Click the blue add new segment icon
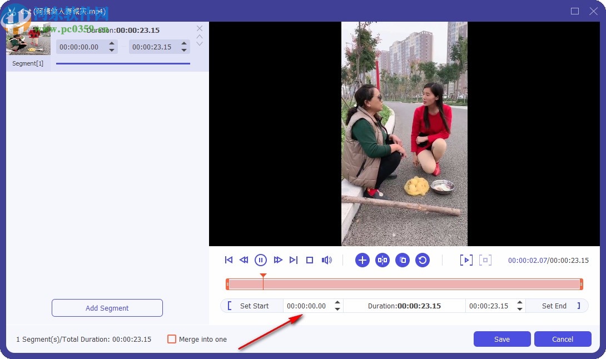Screen dimensions: 606x359 click(x=362, y=260)
